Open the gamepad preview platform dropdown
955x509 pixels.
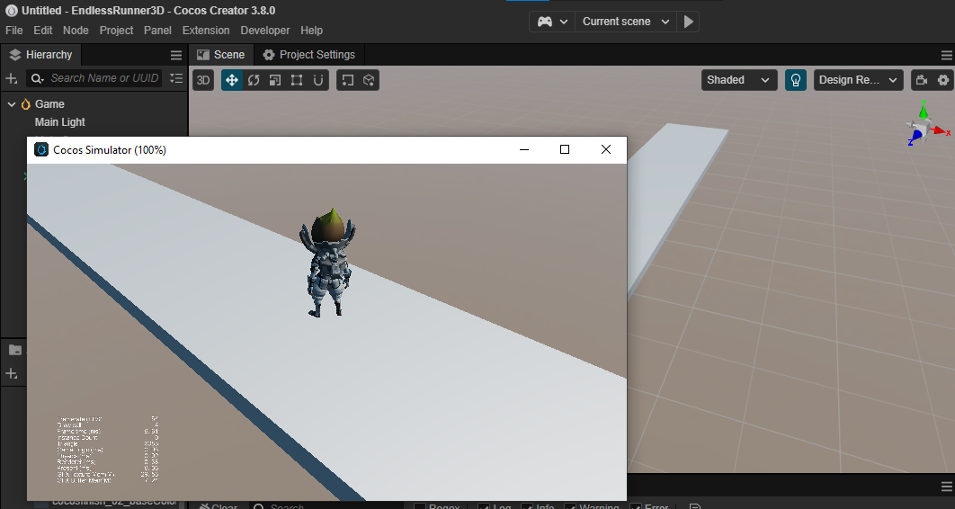(552, 22)
